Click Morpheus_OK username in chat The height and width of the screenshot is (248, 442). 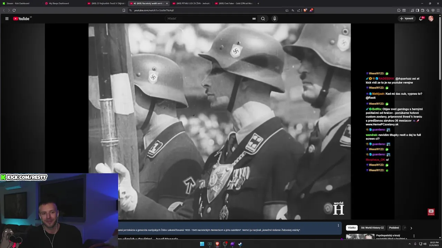click(x=375, y=160)
